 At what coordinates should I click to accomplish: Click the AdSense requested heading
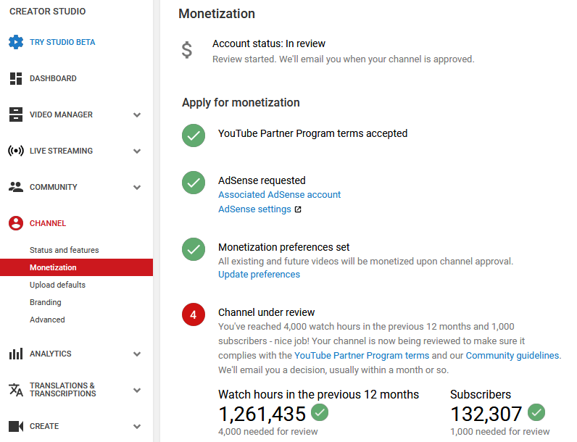[x=262, y=180]
